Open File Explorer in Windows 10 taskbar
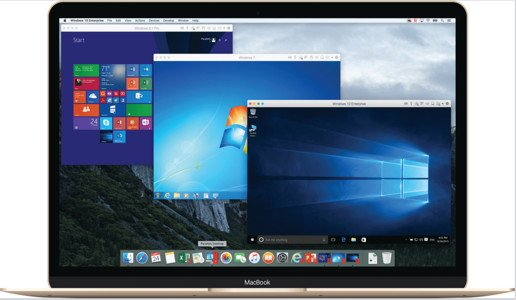 click(x=353, y=240)
